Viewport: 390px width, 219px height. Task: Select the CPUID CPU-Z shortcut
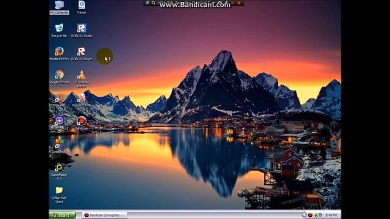pyautogui.click(x=59, y=123)
